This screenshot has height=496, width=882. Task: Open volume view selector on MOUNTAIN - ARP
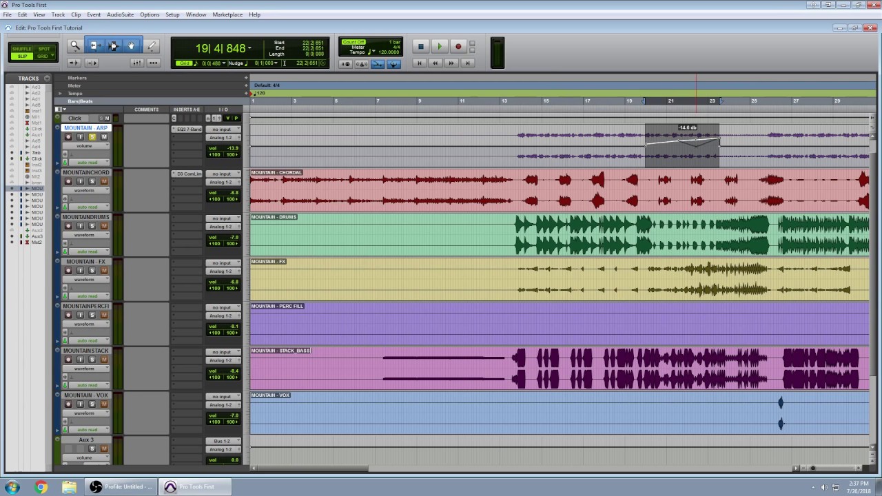[86, 146]
